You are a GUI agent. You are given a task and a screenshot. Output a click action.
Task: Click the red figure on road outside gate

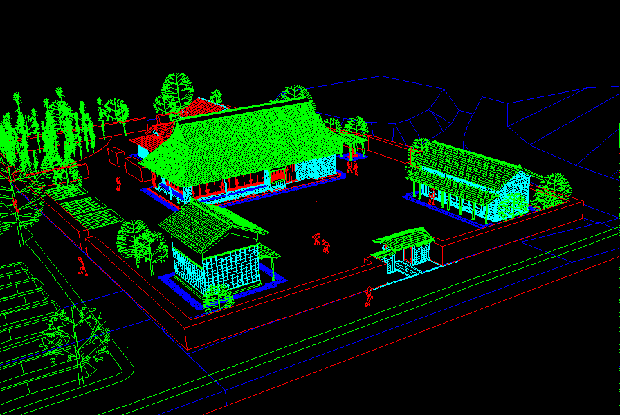tap(369, 297)
